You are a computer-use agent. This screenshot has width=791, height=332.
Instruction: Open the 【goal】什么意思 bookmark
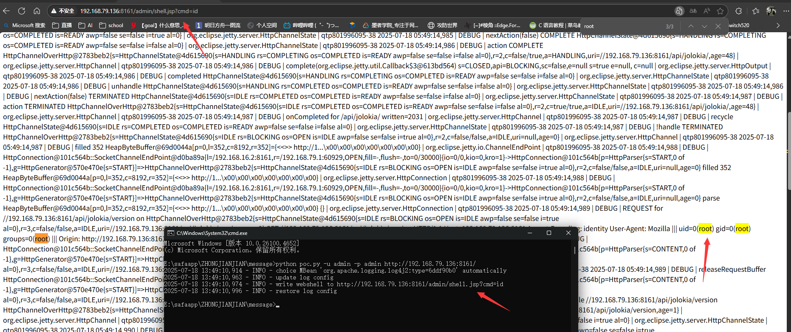pyautogui.click(x=157, y=25)
